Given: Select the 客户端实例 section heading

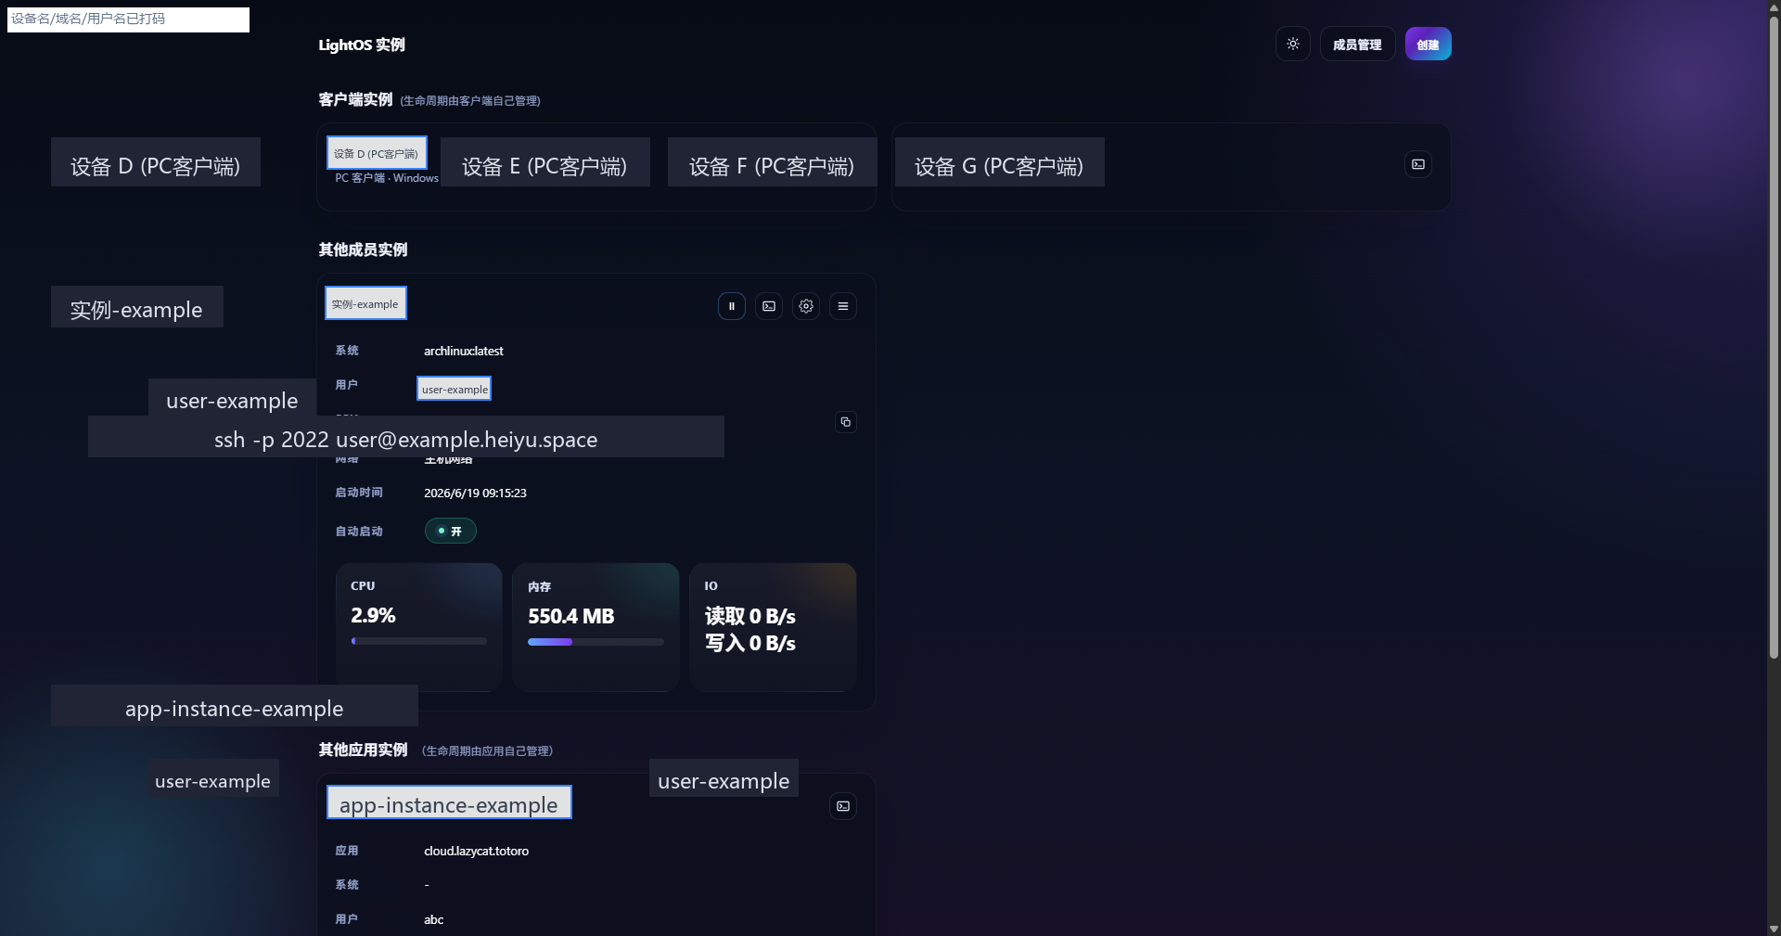Looking at the screenshot, I should [355, 99].
